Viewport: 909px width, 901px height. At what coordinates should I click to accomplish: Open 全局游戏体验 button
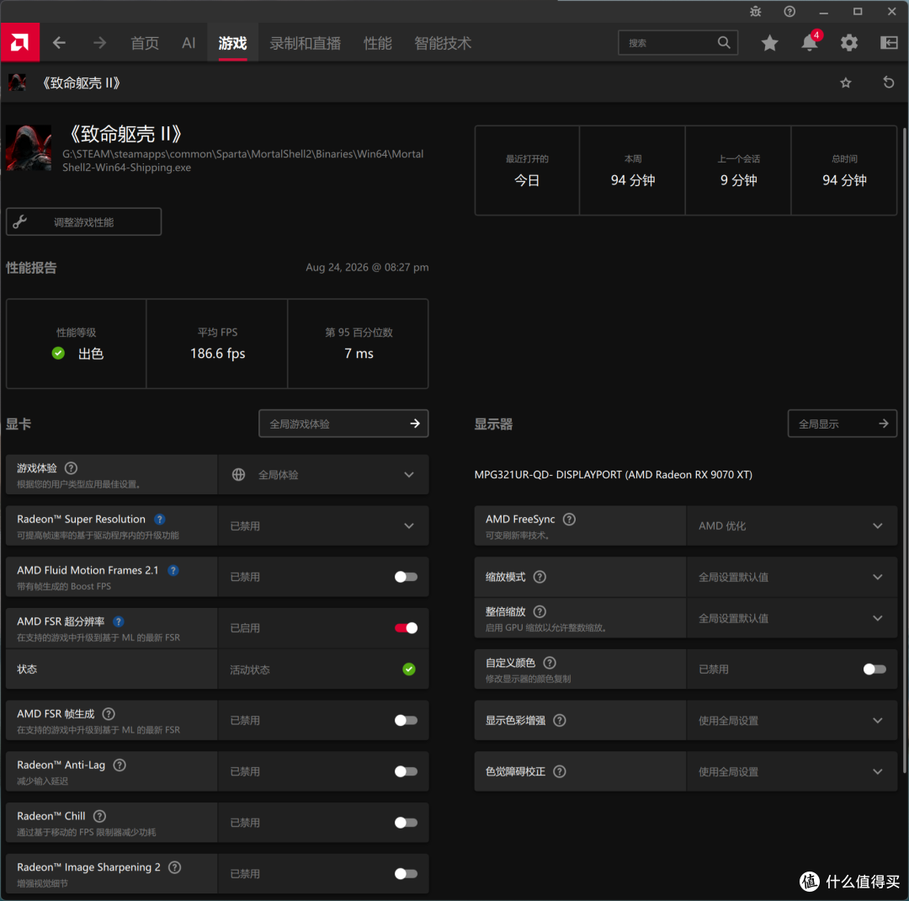coord(343,424)
